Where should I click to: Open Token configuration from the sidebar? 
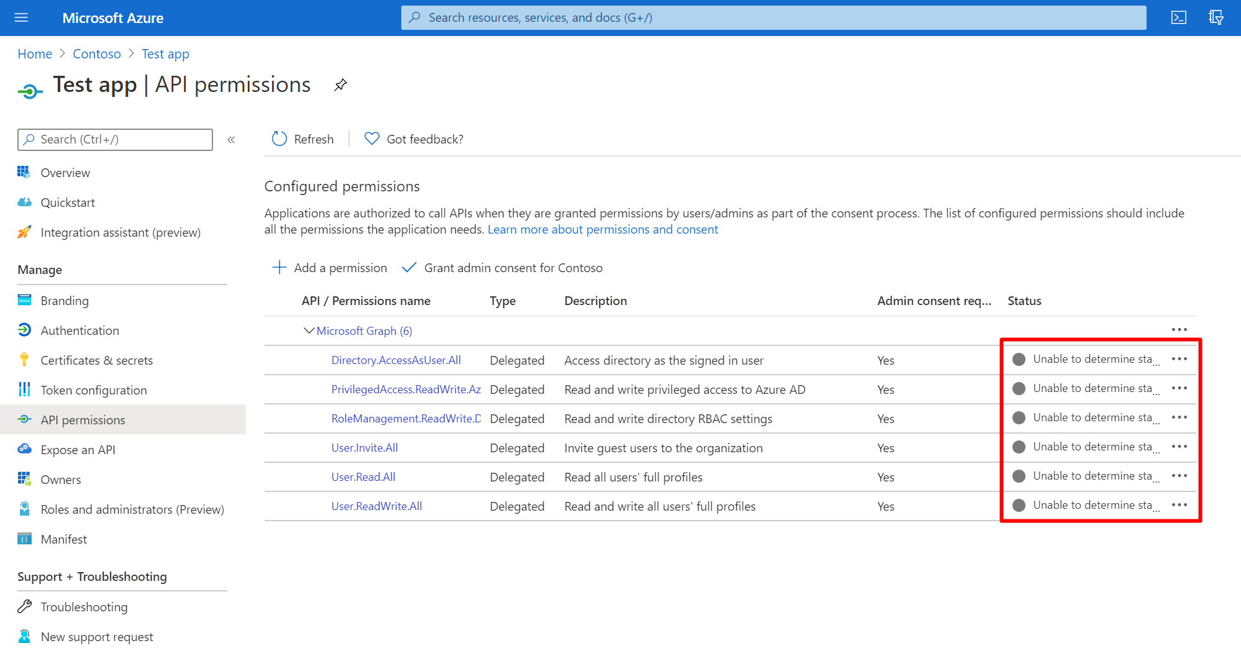click(93, 390)
